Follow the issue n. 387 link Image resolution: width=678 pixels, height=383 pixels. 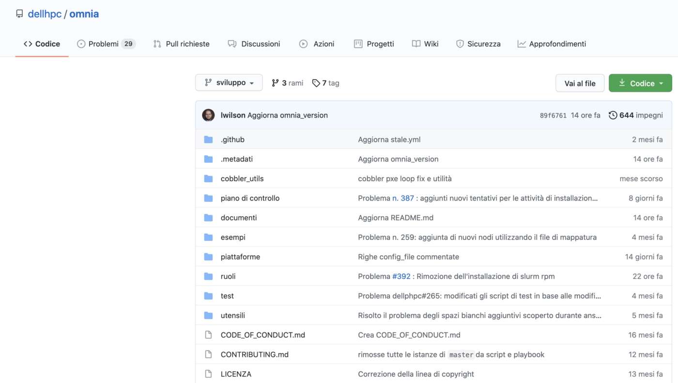pyautogui.click(x=403, y=198)
